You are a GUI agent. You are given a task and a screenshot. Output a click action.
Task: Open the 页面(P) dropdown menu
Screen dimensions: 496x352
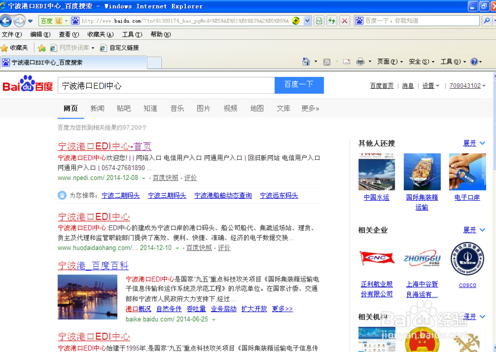coord(390,61)
